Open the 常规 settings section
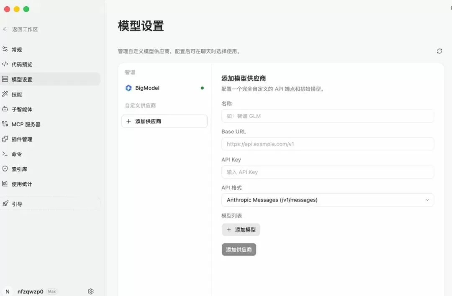452x296 pixels. pos(50,49)
